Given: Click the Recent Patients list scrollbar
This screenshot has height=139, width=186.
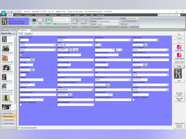Looking at the screenshot, I should [x=15, y=73].
